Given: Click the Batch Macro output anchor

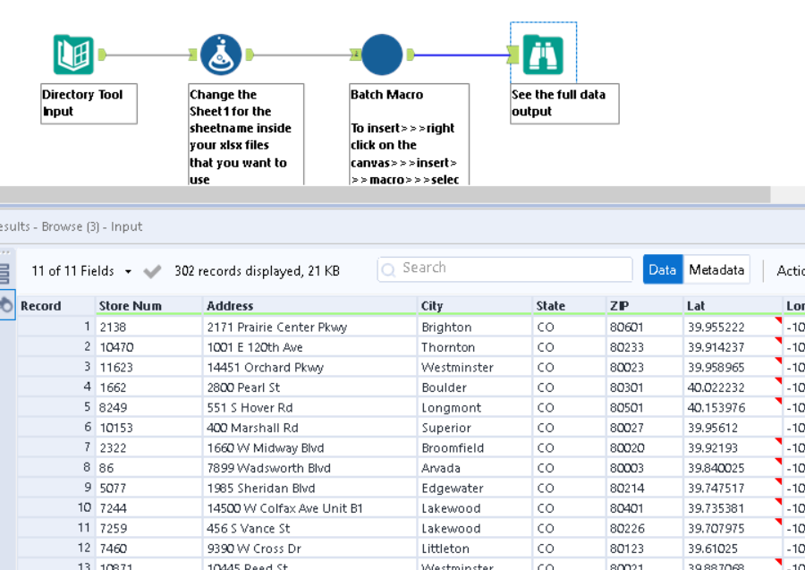Looking at the screenshot, I should [411, 55].
